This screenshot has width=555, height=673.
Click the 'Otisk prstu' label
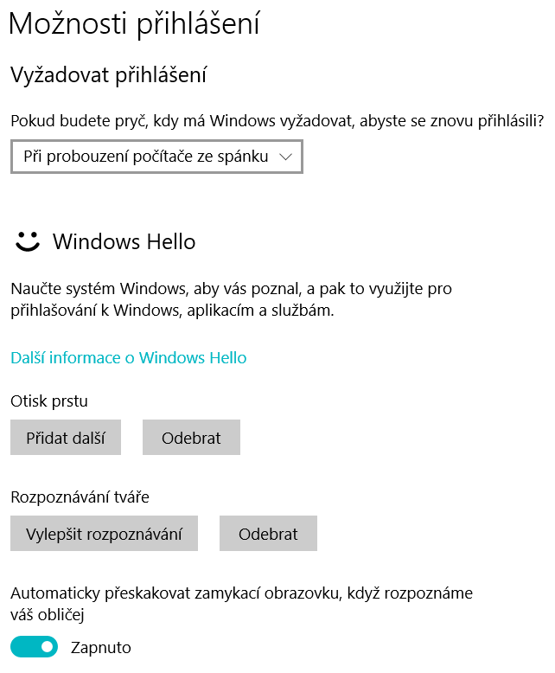(49, 401)
